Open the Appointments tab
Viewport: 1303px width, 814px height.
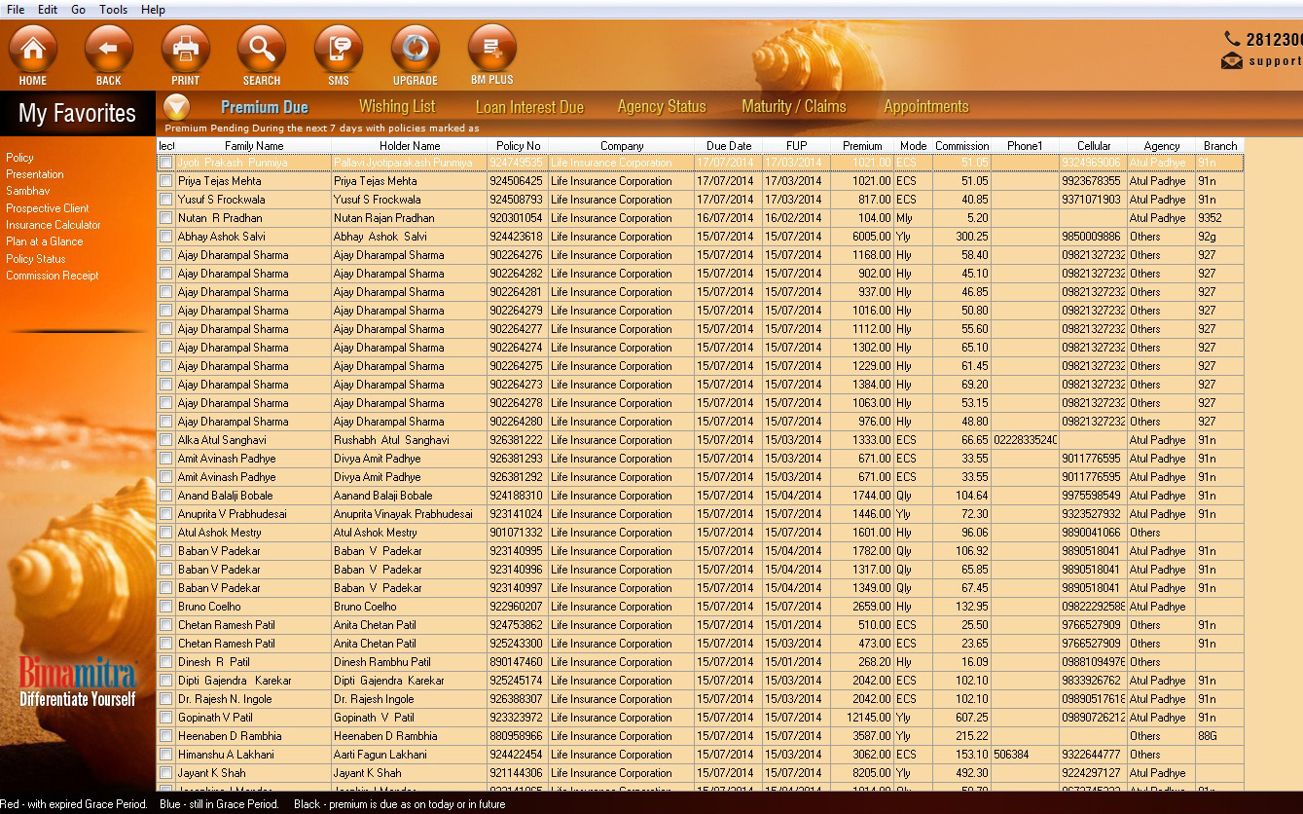(926, 106)
